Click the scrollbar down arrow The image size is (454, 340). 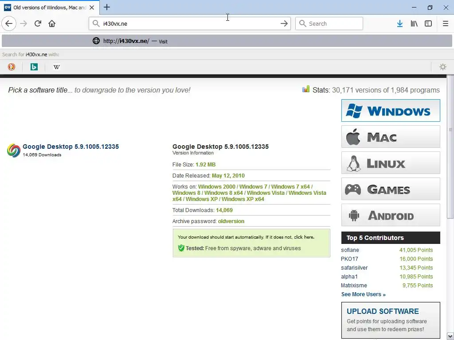click(x=450, y=336)
